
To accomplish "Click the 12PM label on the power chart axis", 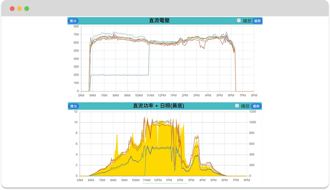I will pos(157,180).
